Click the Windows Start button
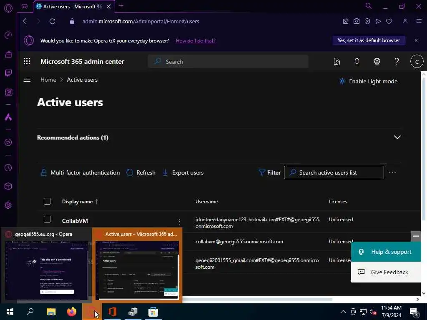The height and width of the screenshot is (320, 427). tap(10, 312)
